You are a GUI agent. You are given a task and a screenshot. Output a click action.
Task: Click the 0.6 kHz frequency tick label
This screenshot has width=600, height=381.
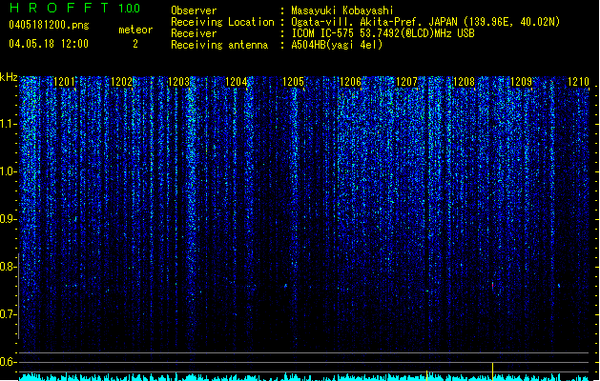(x=8, y=362)
